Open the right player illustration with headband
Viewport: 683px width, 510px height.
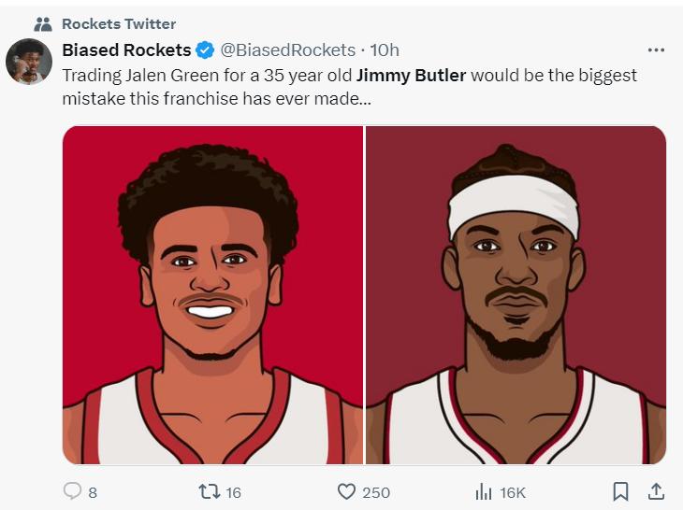coord(516,294)
